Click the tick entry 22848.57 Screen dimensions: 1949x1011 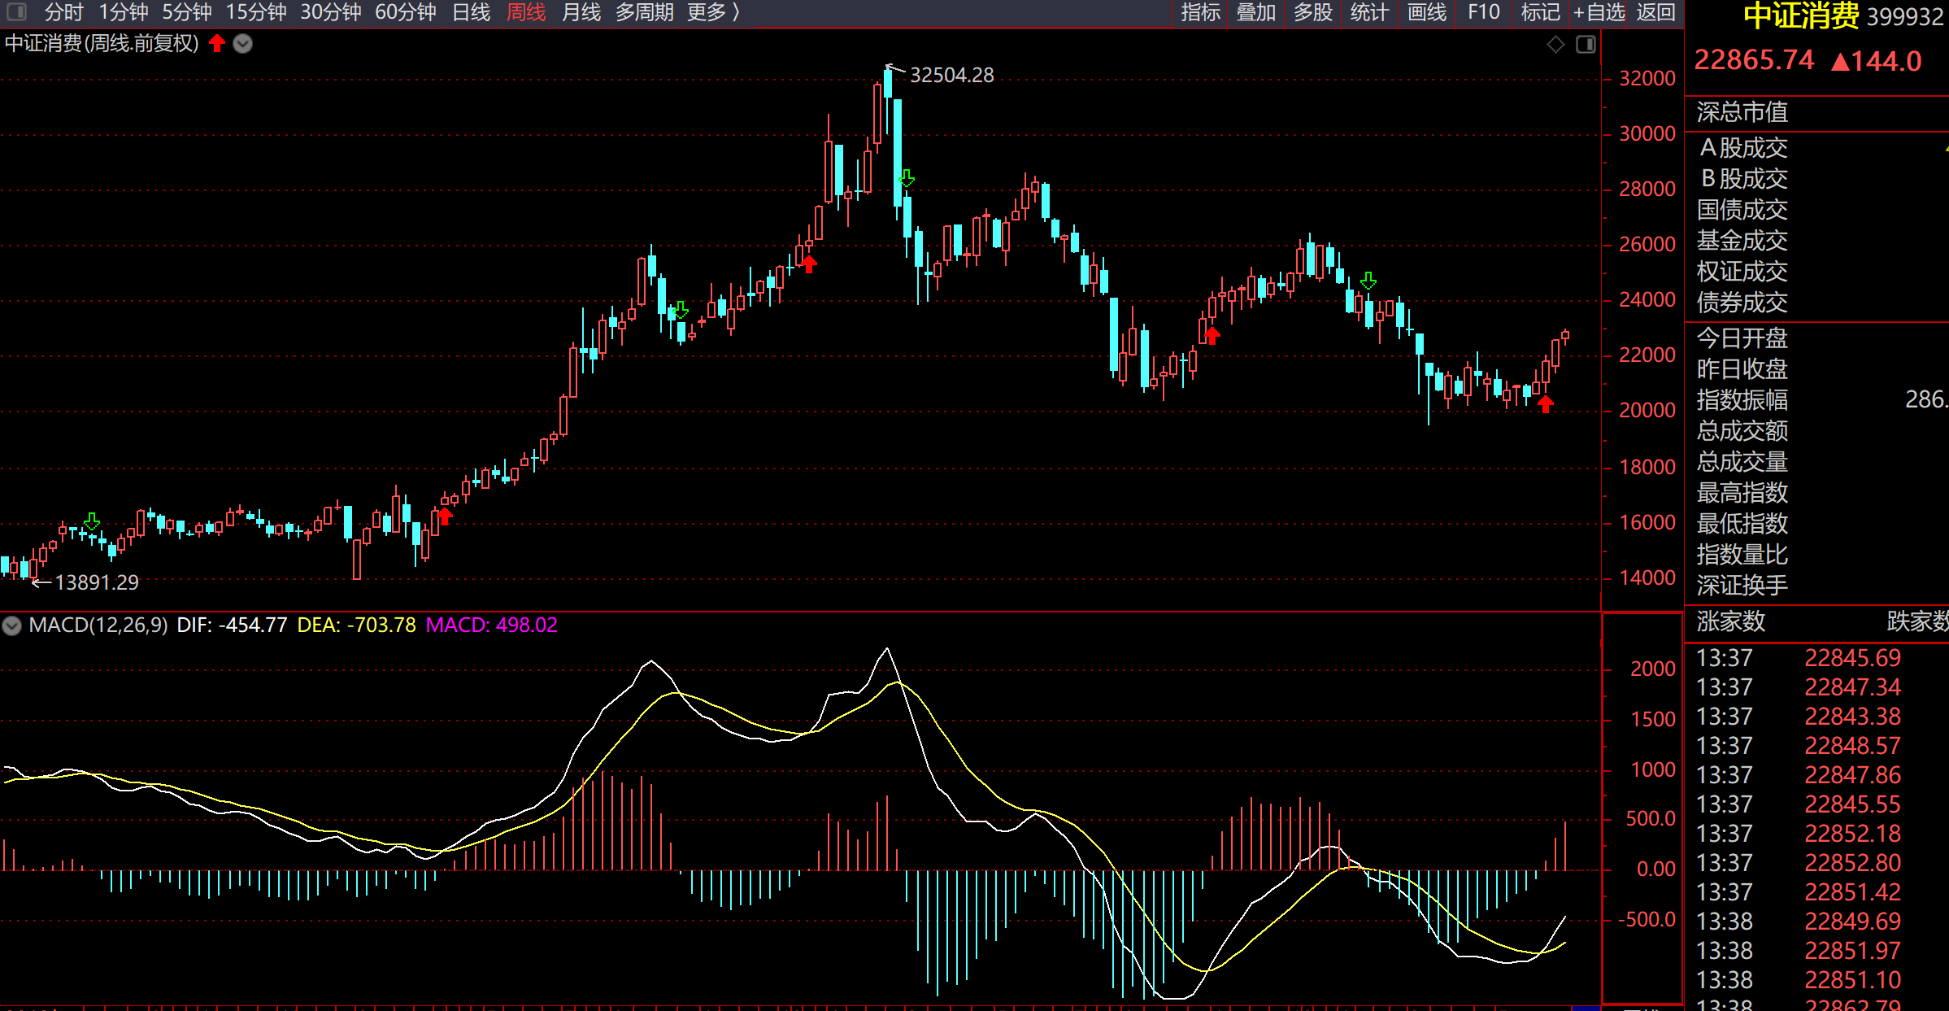point(1853,746)
